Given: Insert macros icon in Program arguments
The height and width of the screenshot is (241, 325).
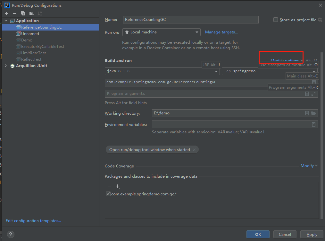Looking at the screenshot, I should coord(307,94).
